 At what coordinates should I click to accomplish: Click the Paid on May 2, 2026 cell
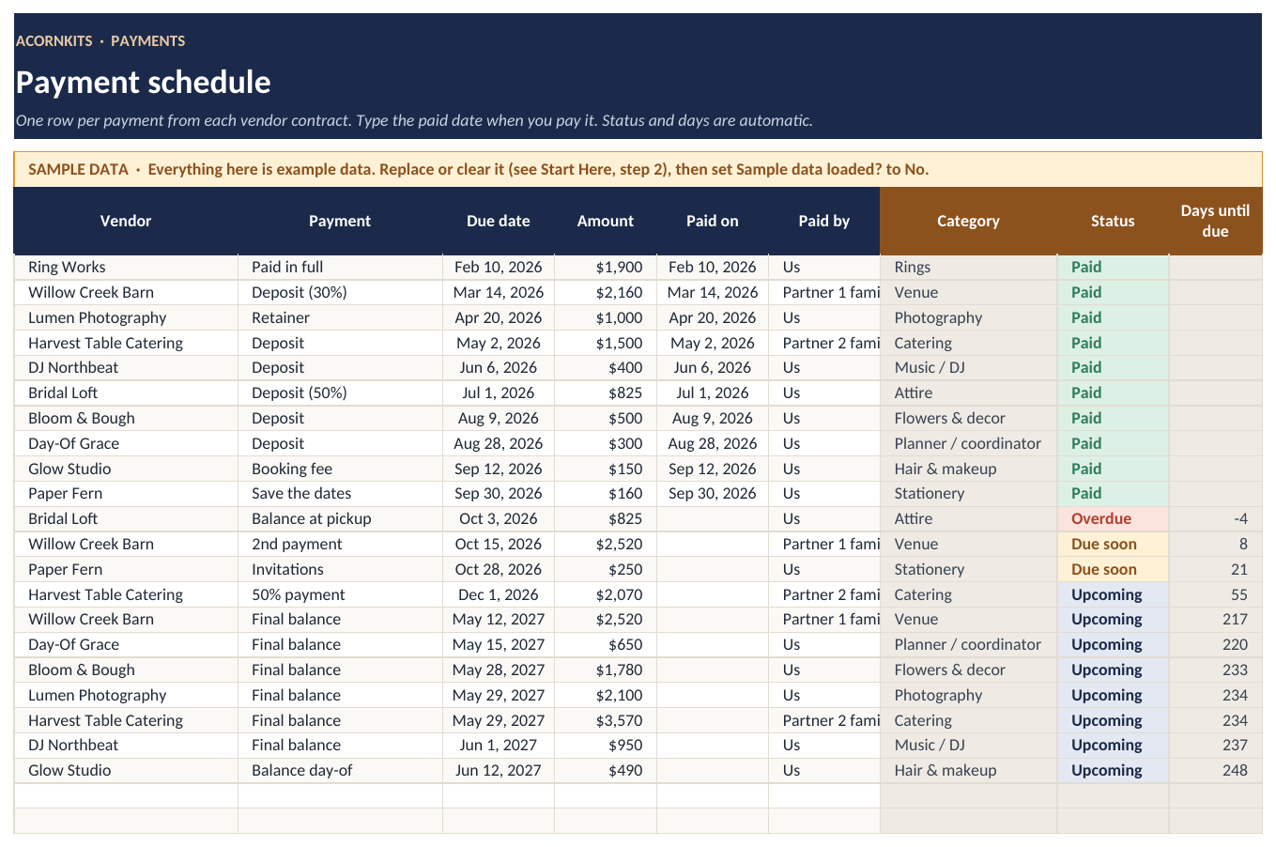coord(713,343)
